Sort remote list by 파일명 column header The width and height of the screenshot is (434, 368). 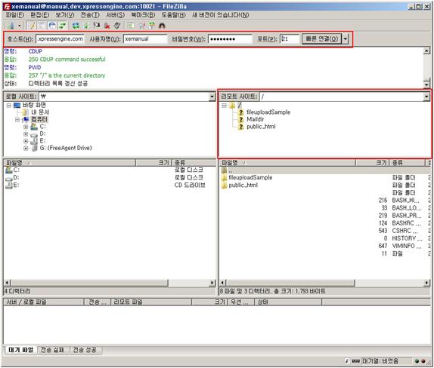[x=287, y=163]
